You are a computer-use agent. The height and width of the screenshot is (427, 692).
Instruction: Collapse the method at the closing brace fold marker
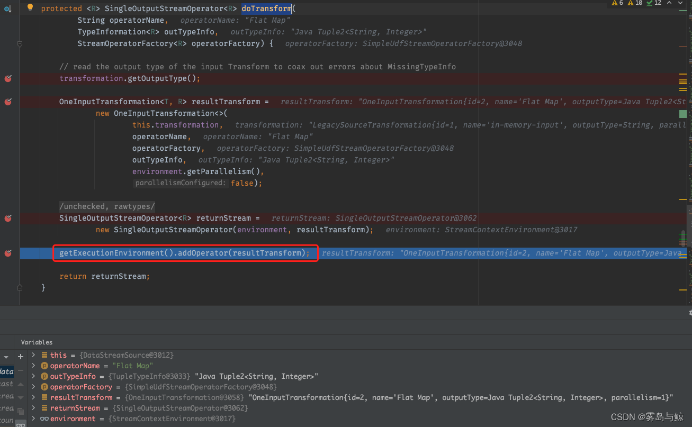click(20, 288)
